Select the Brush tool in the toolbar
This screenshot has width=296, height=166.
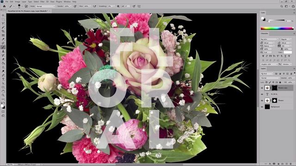pyautogui.click(x=3, y=47)
